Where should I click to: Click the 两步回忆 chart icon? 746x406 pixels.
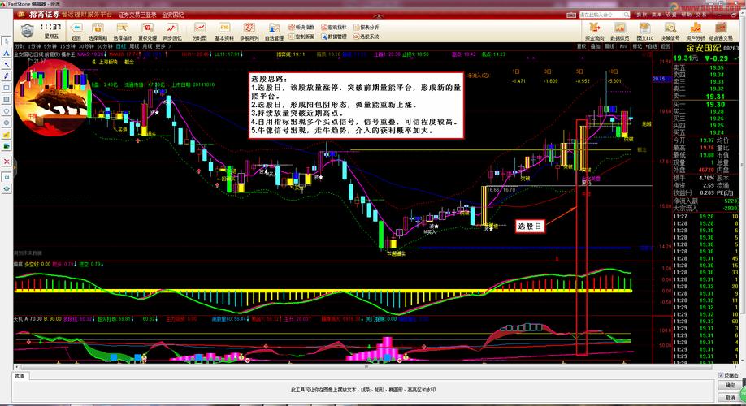pyautogui.click(x=171, y=28)
